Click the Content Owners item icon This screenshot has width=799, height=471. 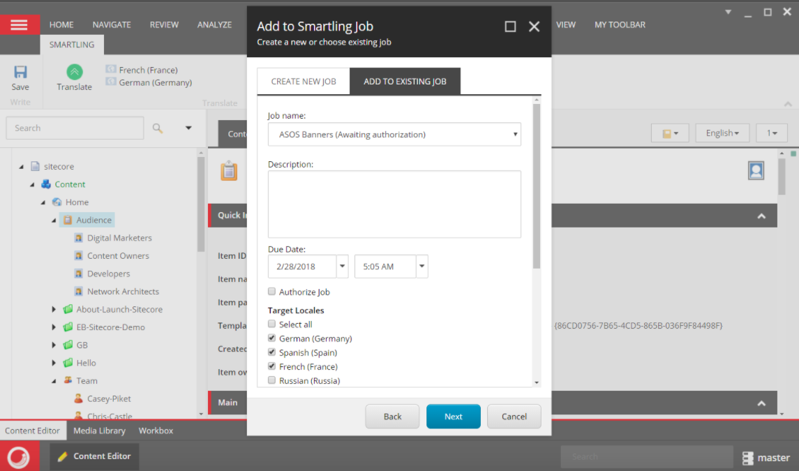tap(78, 255)
